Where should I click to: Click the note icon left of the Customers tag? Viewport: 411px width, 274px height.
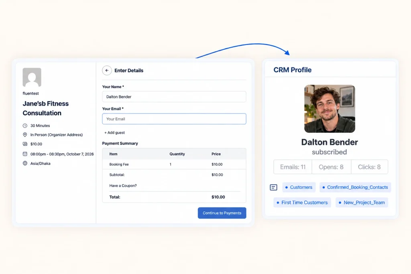point(273,187)
